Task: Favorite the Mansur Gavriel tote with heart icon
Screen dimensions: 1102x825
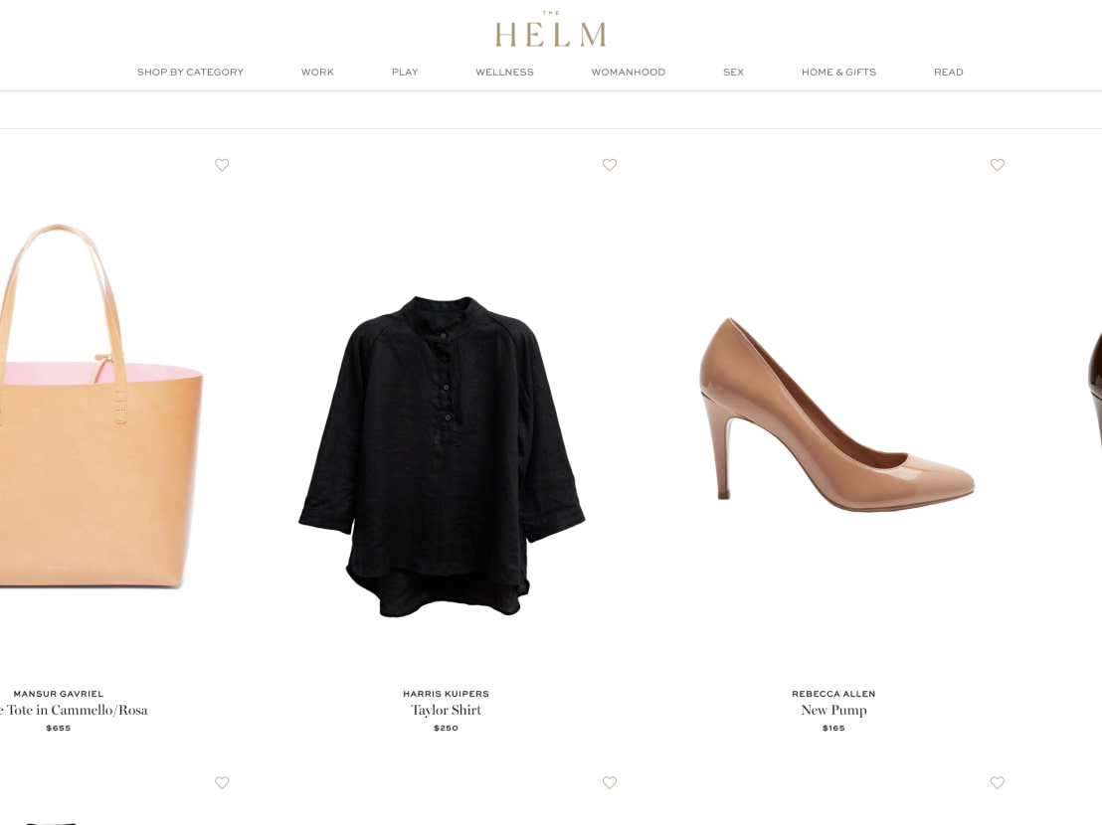Action: click(222, 165)
